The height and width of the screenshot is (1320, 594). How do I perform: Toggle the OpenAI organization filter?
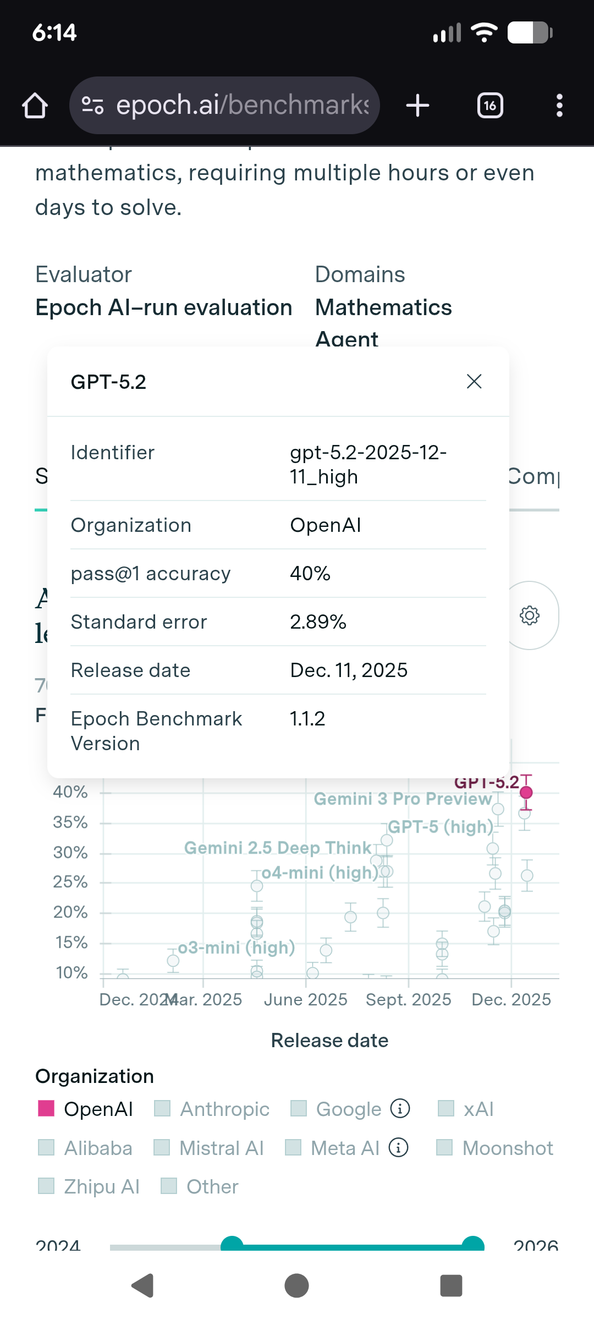click(x=46, y=1109)
